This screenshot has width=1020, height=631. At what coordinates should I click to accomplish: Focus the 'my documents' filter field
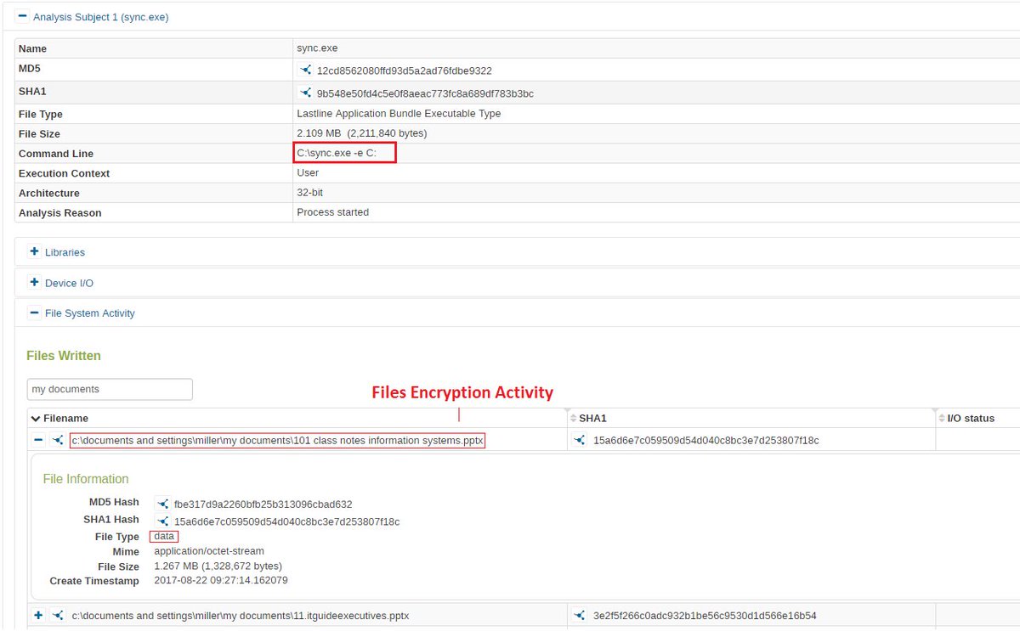tap(110, 389)
